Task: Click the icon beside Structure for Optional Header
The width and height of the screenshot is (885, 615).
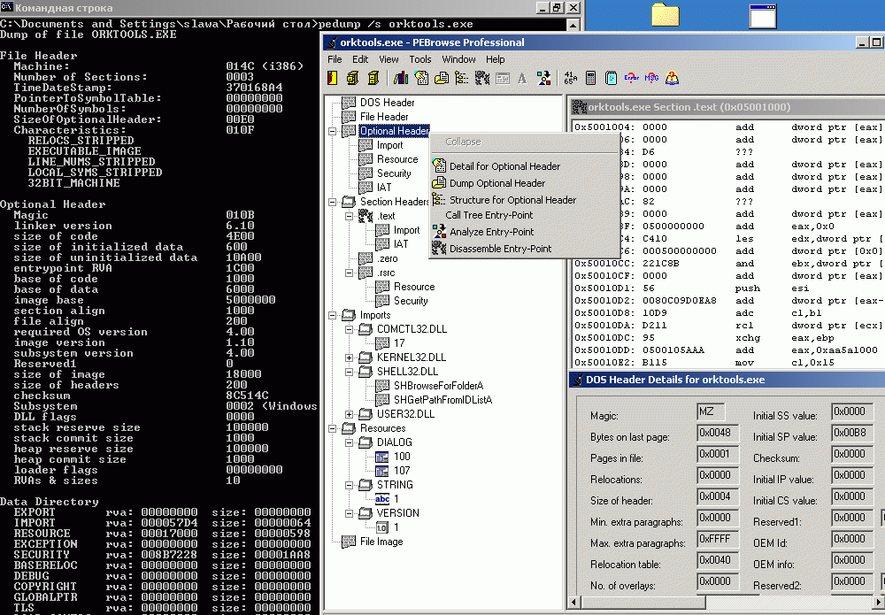Action: (439, 200)
